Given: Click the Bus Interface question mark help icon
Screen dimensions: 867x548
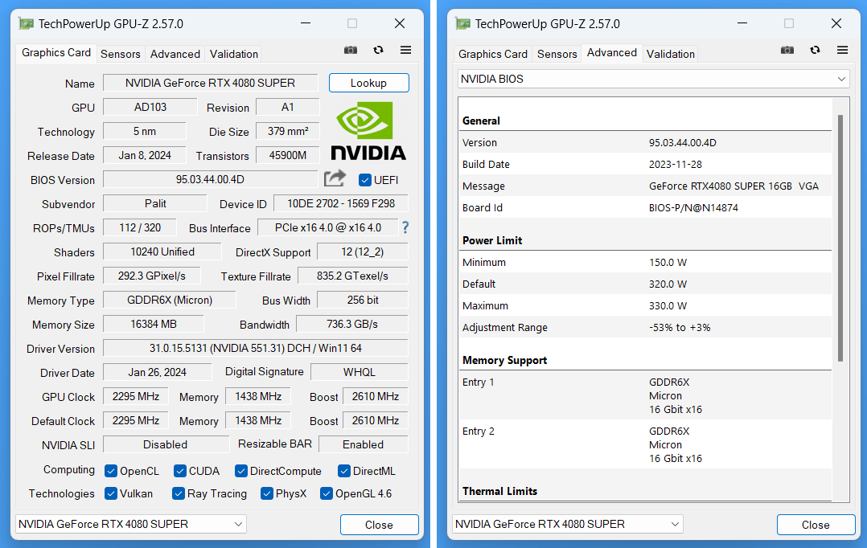Looking at the screenshot, I should pyautogui.click(x=405, y=227).
